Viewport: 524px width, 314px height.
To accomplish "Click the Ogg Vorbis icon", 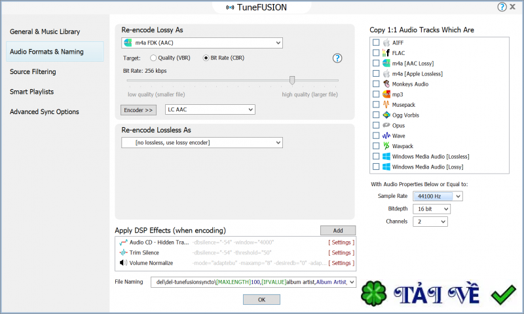I will click(x=386, y=115).
